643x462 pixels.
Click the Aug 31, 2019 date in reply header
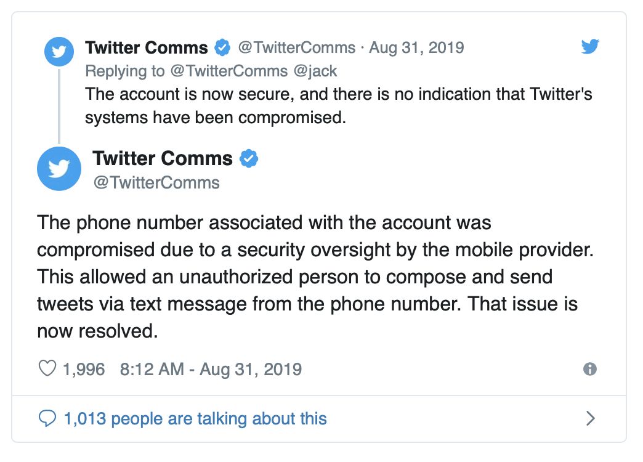click(x=416, y=47)
